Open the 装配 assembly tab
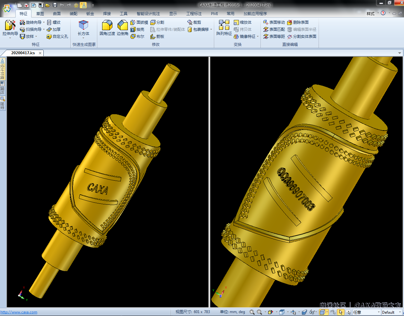404x316 pixels. point(74,14)
